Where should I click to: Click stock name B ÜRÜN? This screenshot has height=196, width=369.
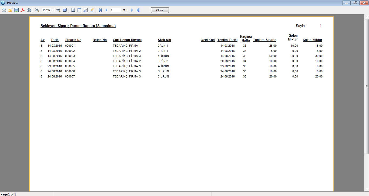[x=163, y=71]
